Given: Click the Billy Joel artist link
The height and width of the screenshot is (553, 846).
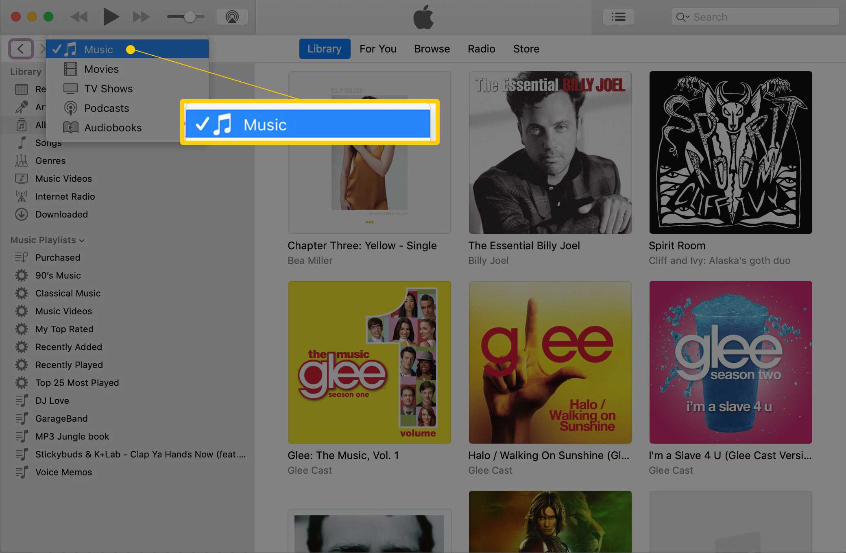Looking at the screenshot, I should click(488, 261).
